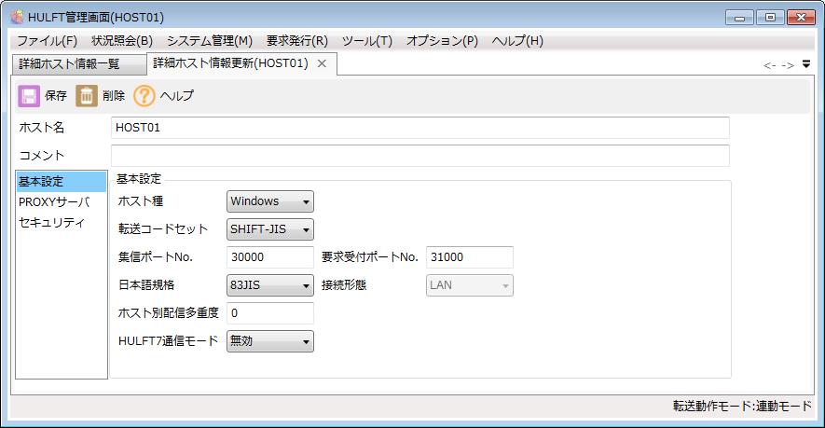This screenshot has height=428, width=825.
Task: Click the 削除 toolbar label
Action: coord(114,96)
